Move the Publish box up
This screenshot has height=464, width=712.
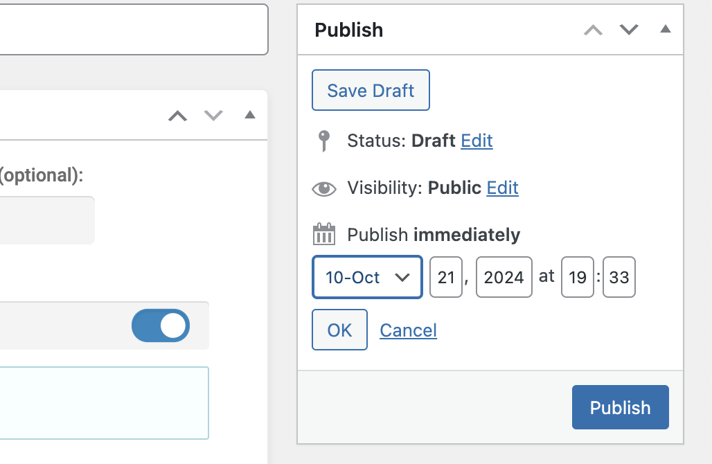[593, 30]
